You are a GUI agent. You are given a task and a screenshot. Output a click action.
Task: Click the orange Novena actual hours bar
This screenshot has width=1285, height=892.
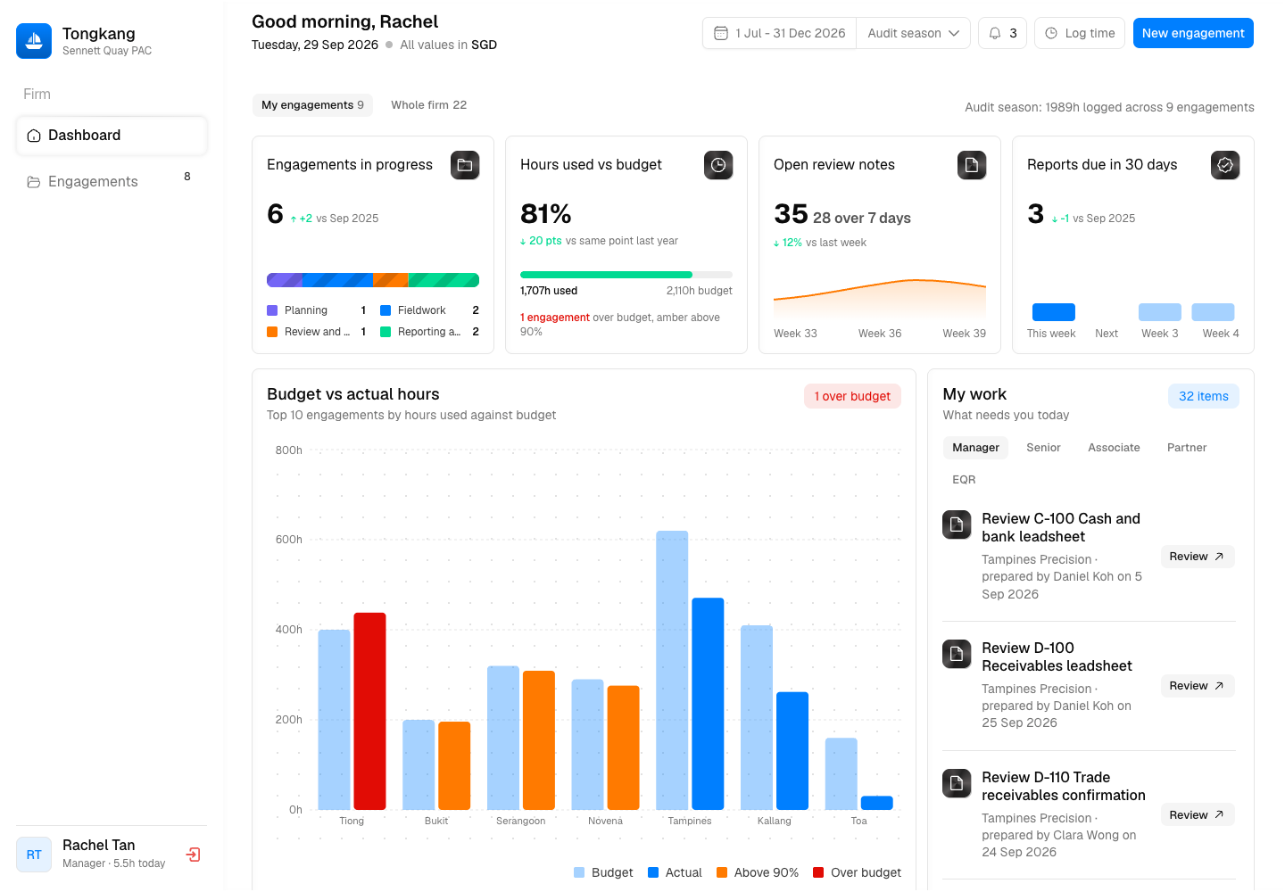(624, 747)
